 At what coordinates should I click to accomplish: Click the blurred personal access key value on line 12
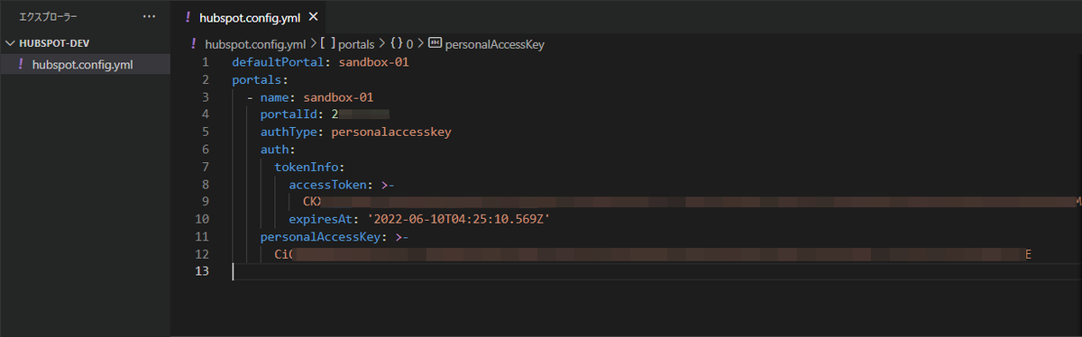coord(654,254)
